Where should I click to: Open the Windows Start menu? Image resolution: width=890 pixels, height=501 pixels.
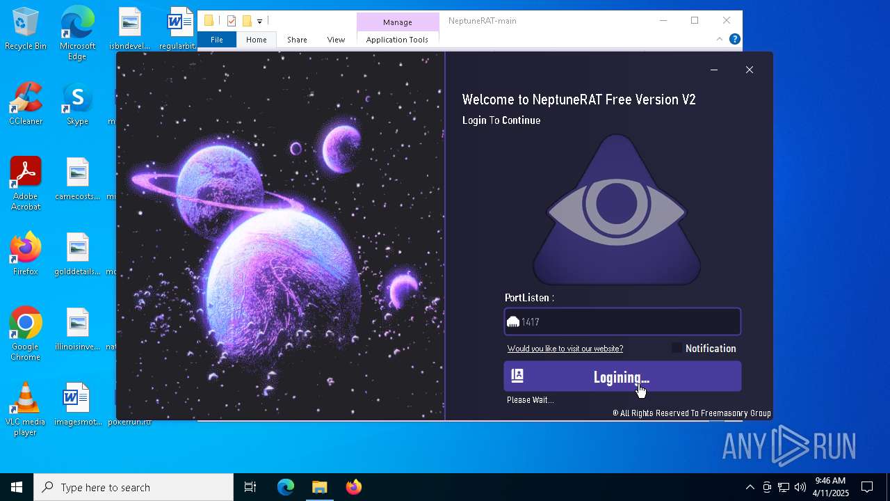[17, 487]
